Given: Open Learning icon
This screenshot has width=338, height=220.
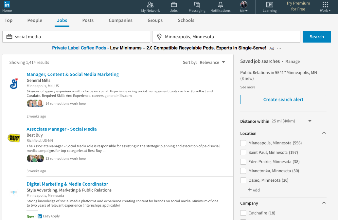Looking at the screenshot, I should [x=270, y=5].
